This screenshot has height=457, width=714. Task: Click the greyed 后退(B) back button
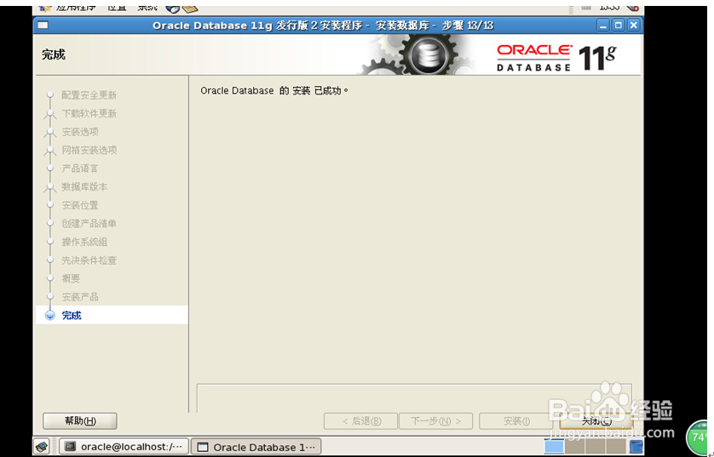click(x=360, y=421)
